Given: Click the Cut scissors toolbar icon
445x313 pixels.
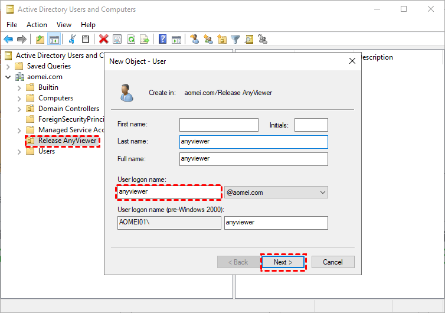Looking at the screenshot, I should (x=72, y=40).
